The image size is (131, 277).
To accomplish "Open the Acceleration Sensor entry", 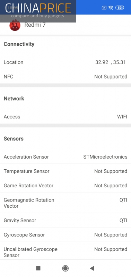I will 65,157.
